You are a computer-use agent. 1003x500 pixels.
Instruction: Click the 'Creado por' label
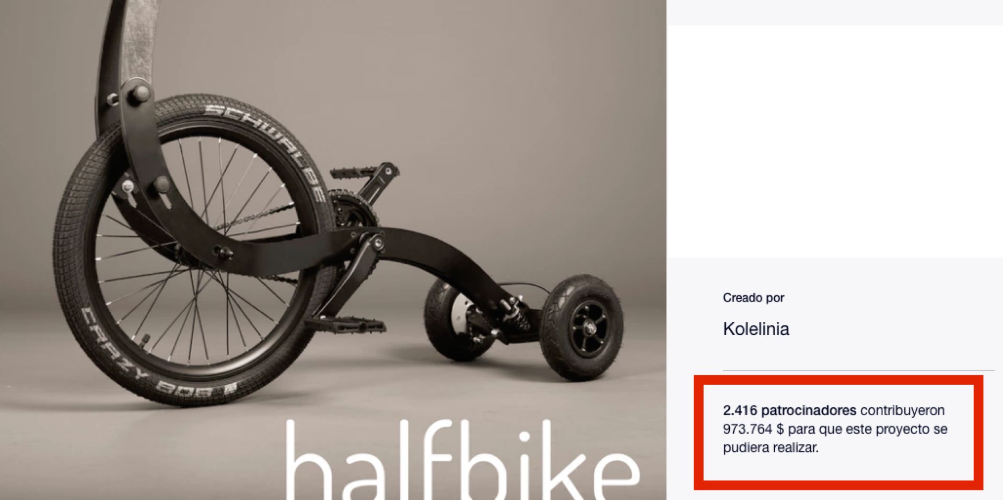(753, 298)
